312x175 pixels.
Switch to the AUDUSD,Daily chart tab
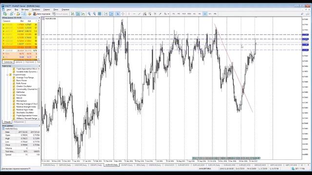tap(112, 165)
